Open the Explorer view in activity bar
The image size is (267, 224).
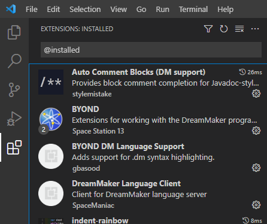tap(14, 32)
